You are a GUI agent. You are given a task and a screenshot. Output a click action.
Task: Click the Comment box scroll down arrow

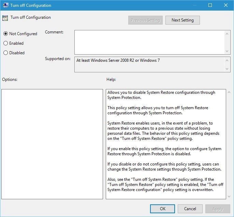tap(227, 51)
